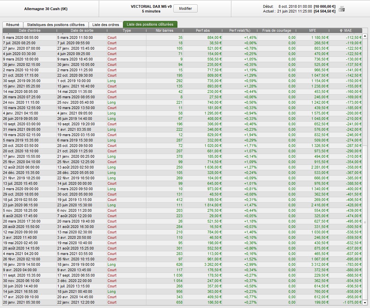Sort by Perf relat(%) column header
This screenshot has width=370, height=308.
(240, 31)
